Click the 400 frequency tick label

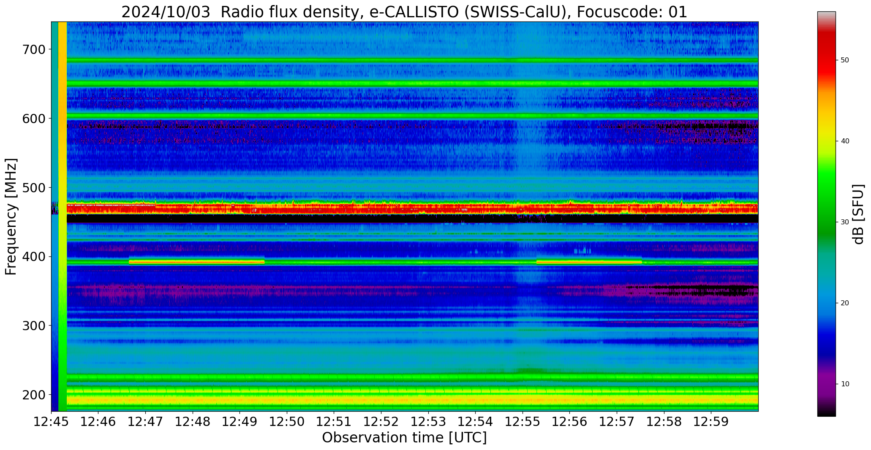(33, 256)
